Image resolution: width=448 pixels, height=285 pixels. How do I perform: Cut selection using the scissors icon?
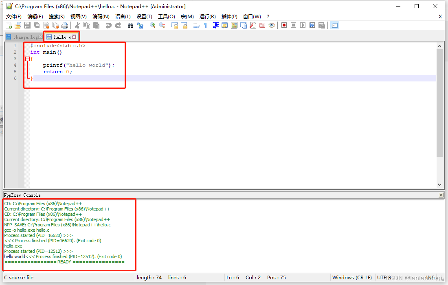pos(77,25)
